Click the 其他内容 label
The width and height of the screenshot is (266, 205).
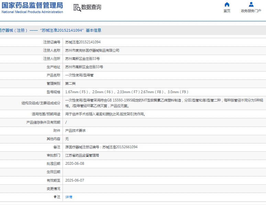53,139
